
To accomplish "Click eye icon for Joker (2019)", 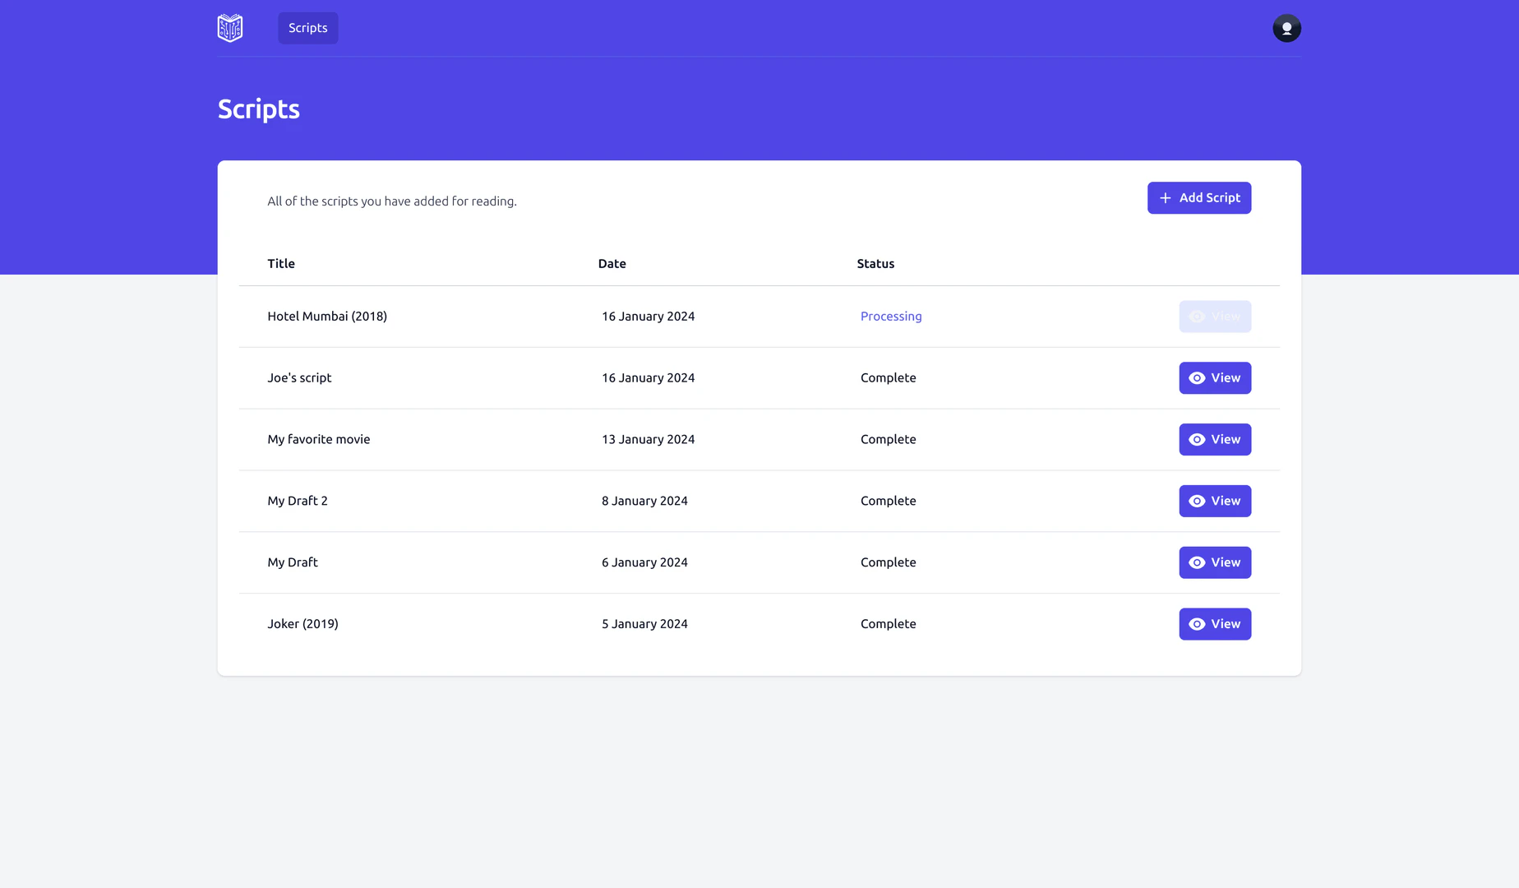I will click(1197, 624).
